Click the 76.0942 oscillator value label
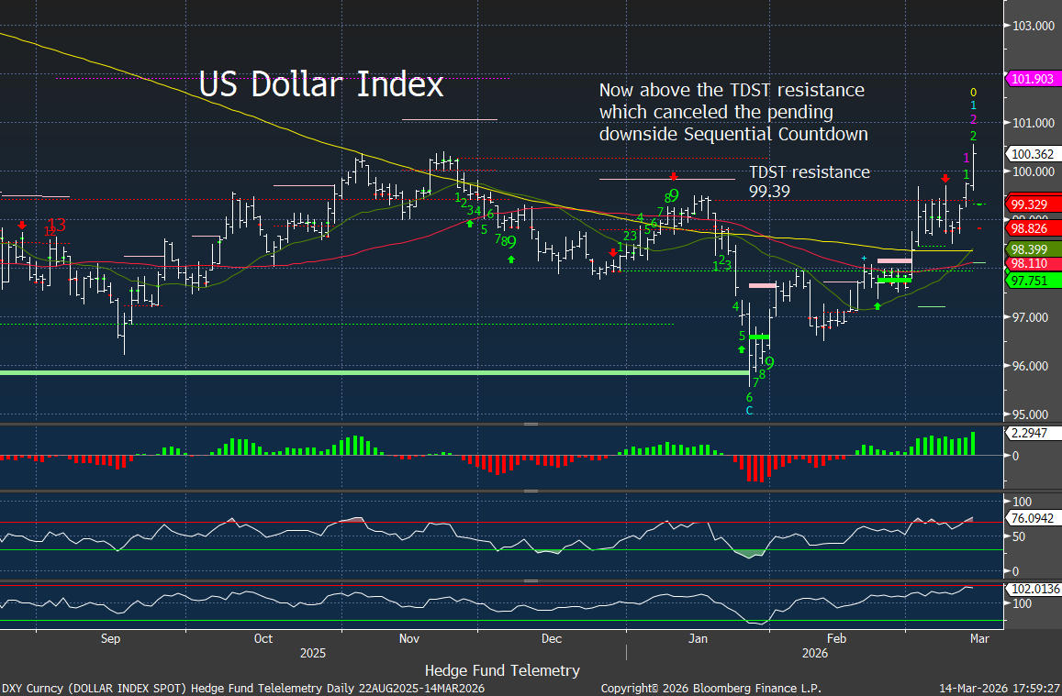 (x=1032, y=517)
